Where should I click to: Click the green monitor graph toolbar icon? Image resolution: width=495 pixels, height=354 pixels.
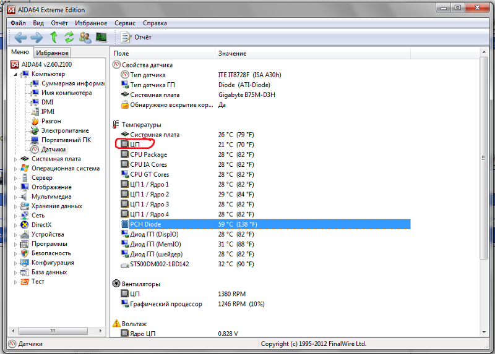[101, 38]
